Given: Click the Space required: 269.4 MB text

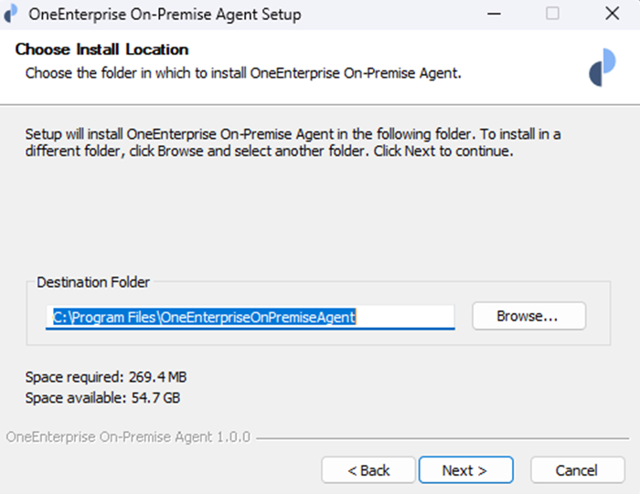Looking at the screenshot, I should (x=106, y=376).
